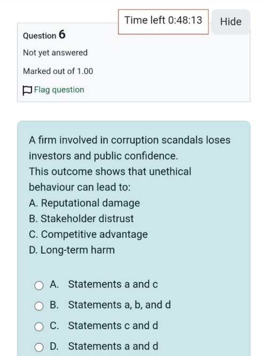The image size is (267, 356).
Task: Click the 'D. Long-term harm' statement
Action: (72, 250)
